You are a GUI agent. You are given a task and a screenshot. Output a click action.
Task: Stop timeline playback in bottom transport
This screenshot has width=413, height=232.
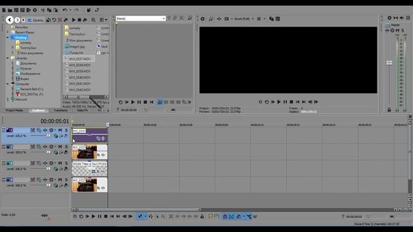(106, 217)
